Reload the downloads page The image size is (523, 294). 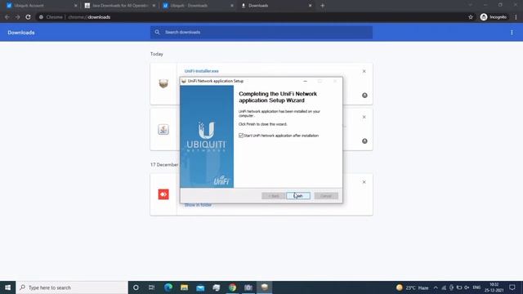28,17
